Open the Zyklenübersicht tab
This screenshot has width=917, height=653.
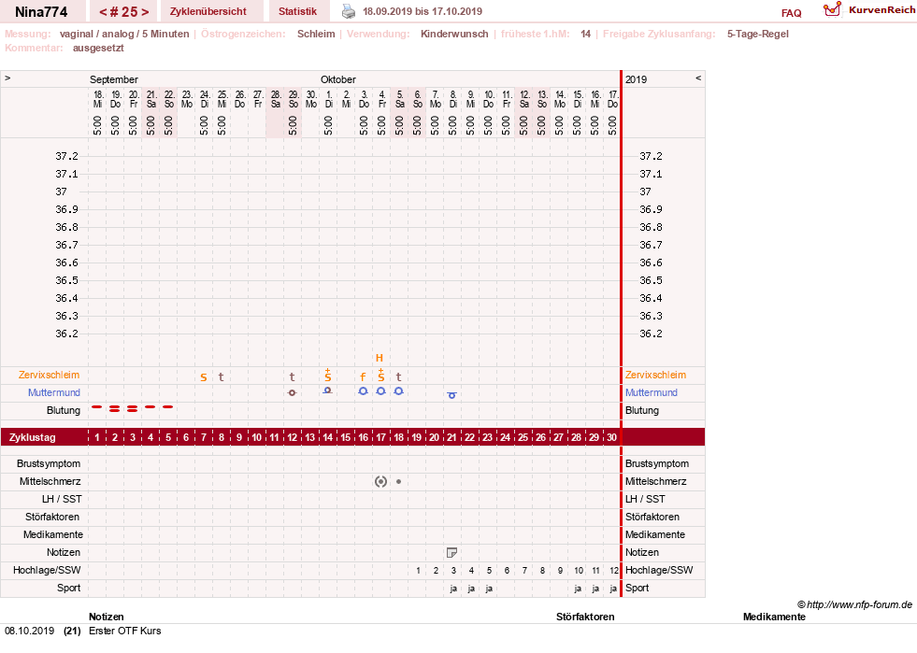208,11
